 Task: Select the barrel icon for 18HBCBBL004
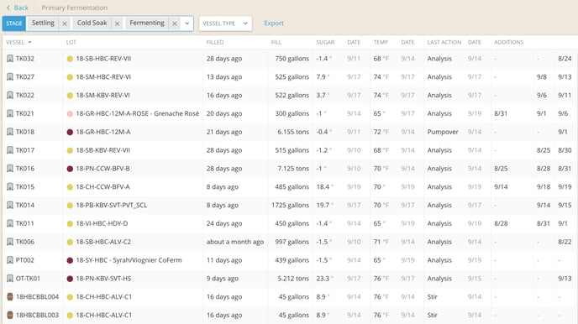click(10, 297)
